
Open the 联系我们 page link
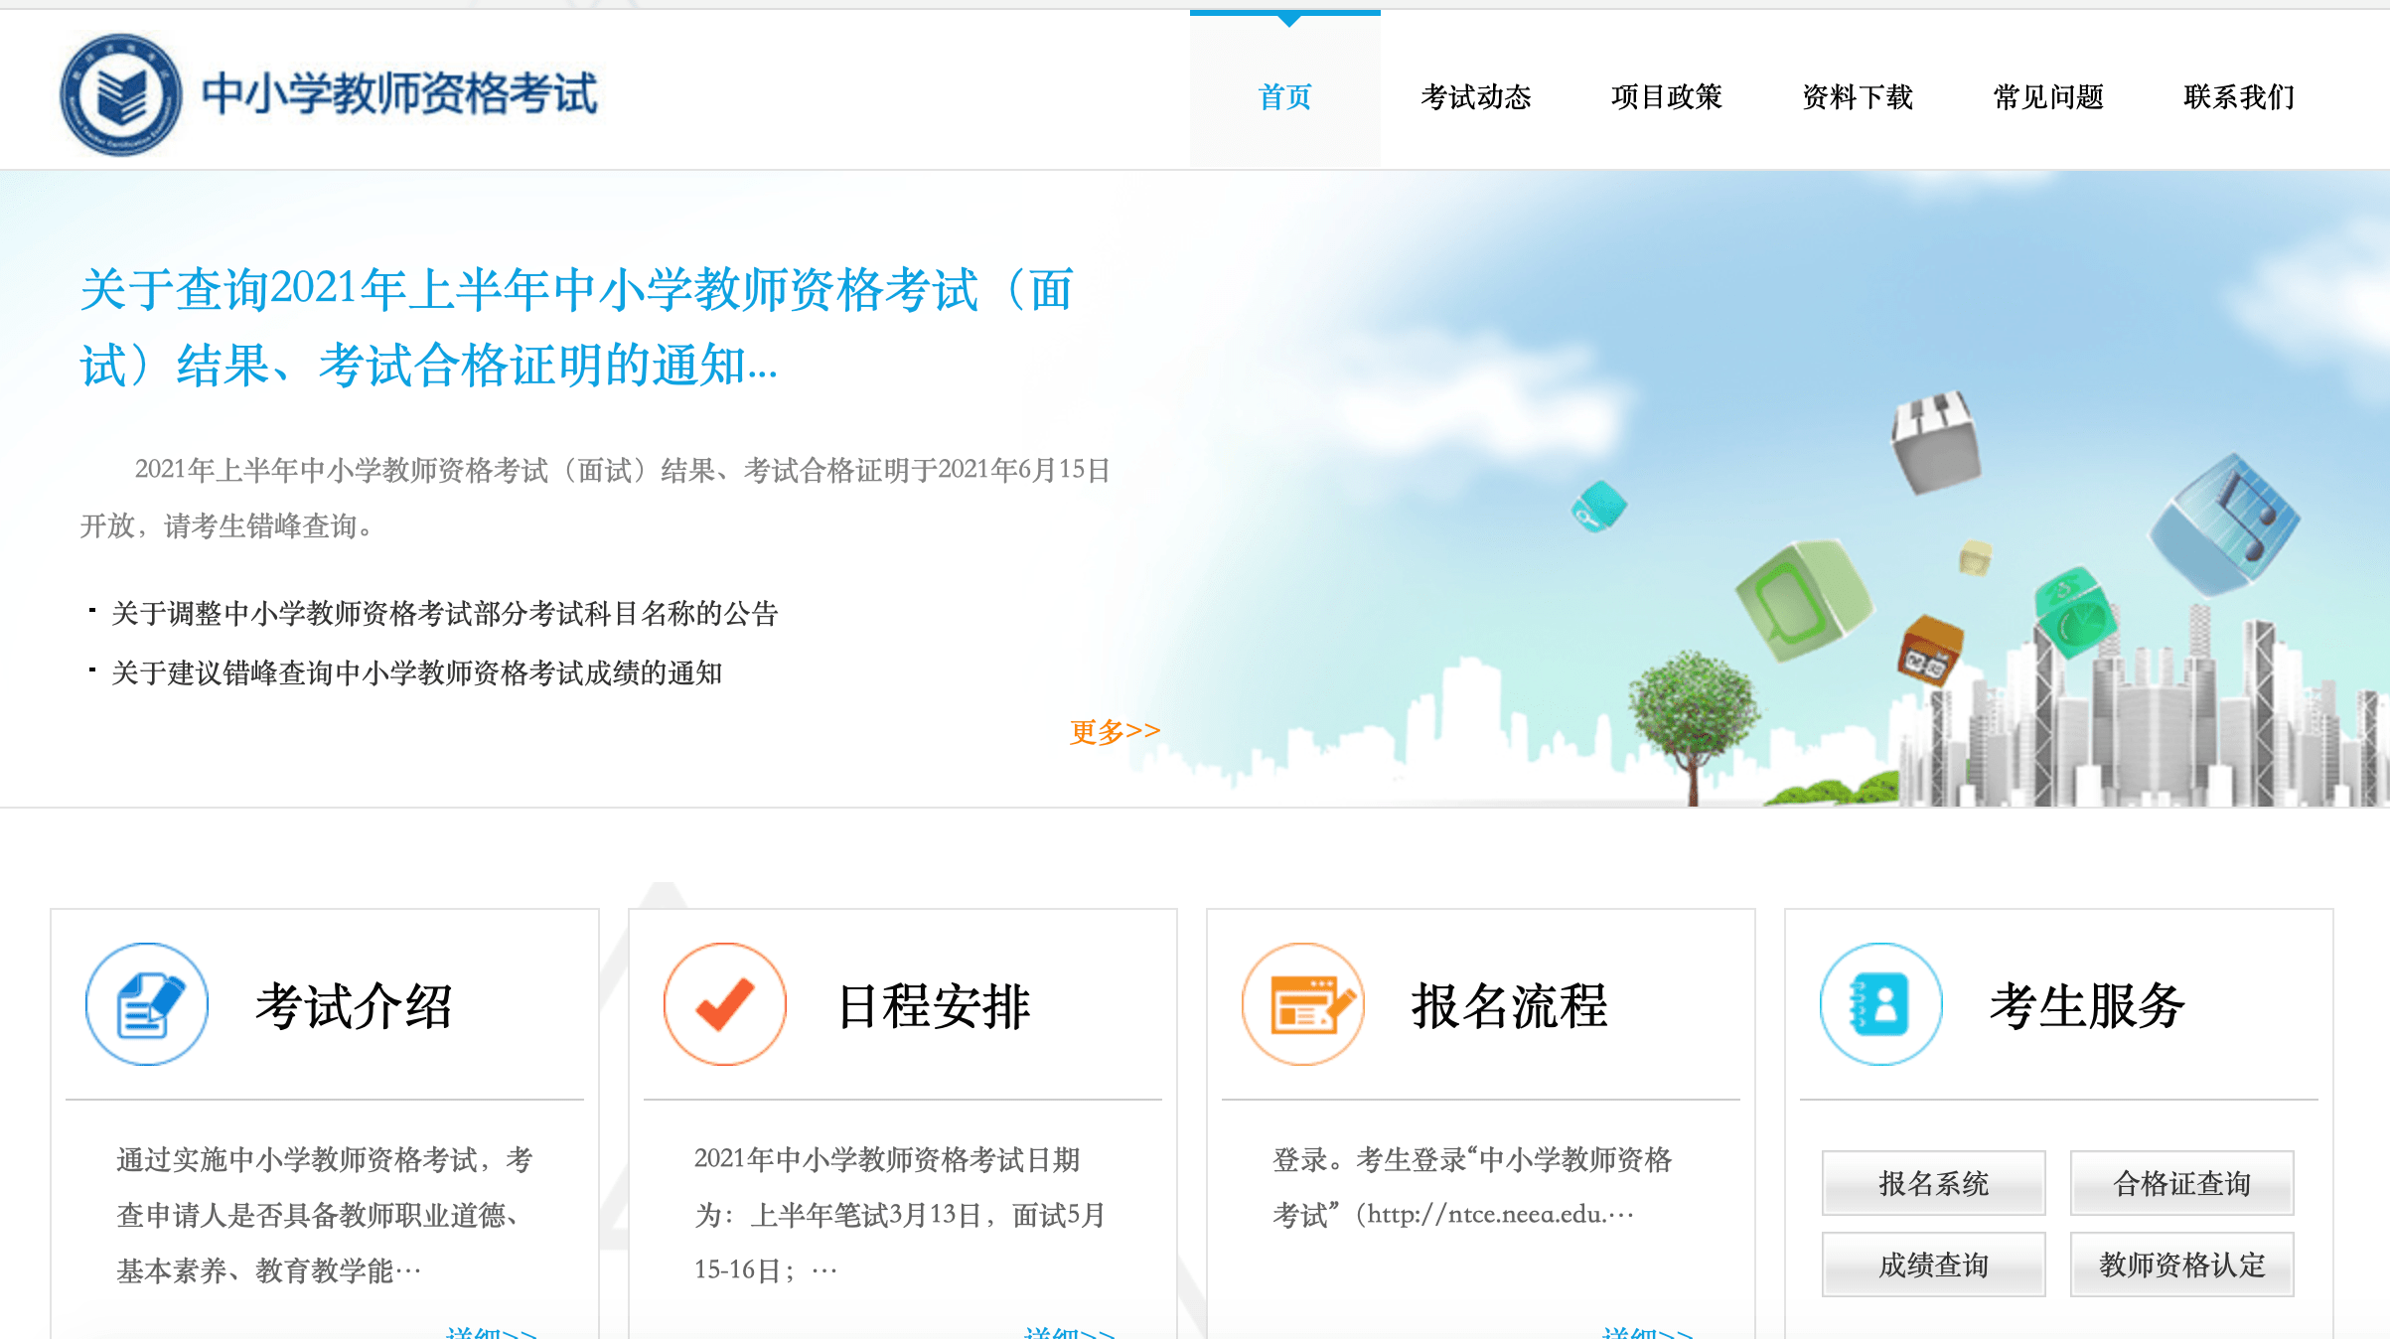click(2239, 96)
